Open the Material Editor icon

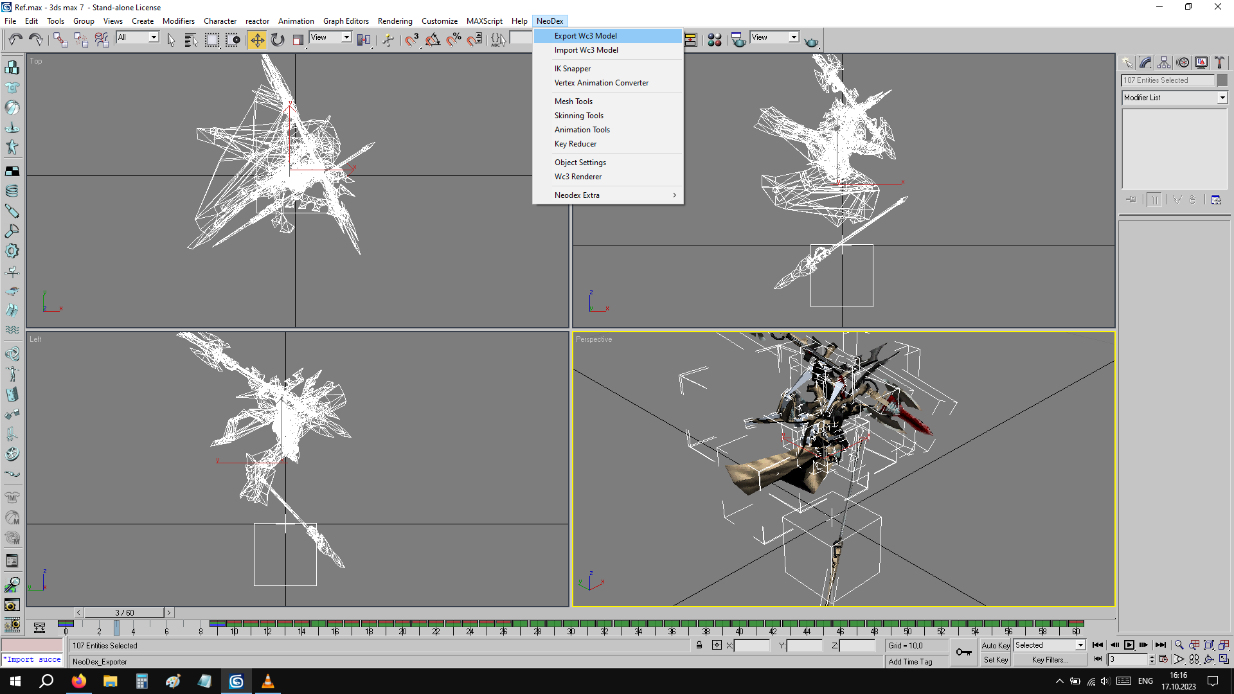coord(715,40)
